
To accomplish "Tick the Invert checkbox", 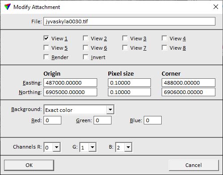I will [x=86, y=57].
